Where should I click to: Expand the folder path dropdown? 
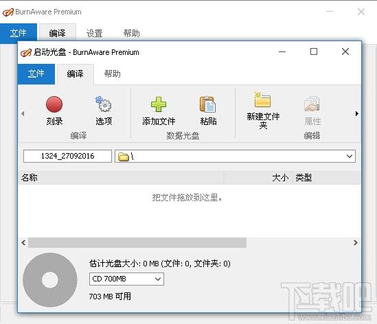(350, 157)
